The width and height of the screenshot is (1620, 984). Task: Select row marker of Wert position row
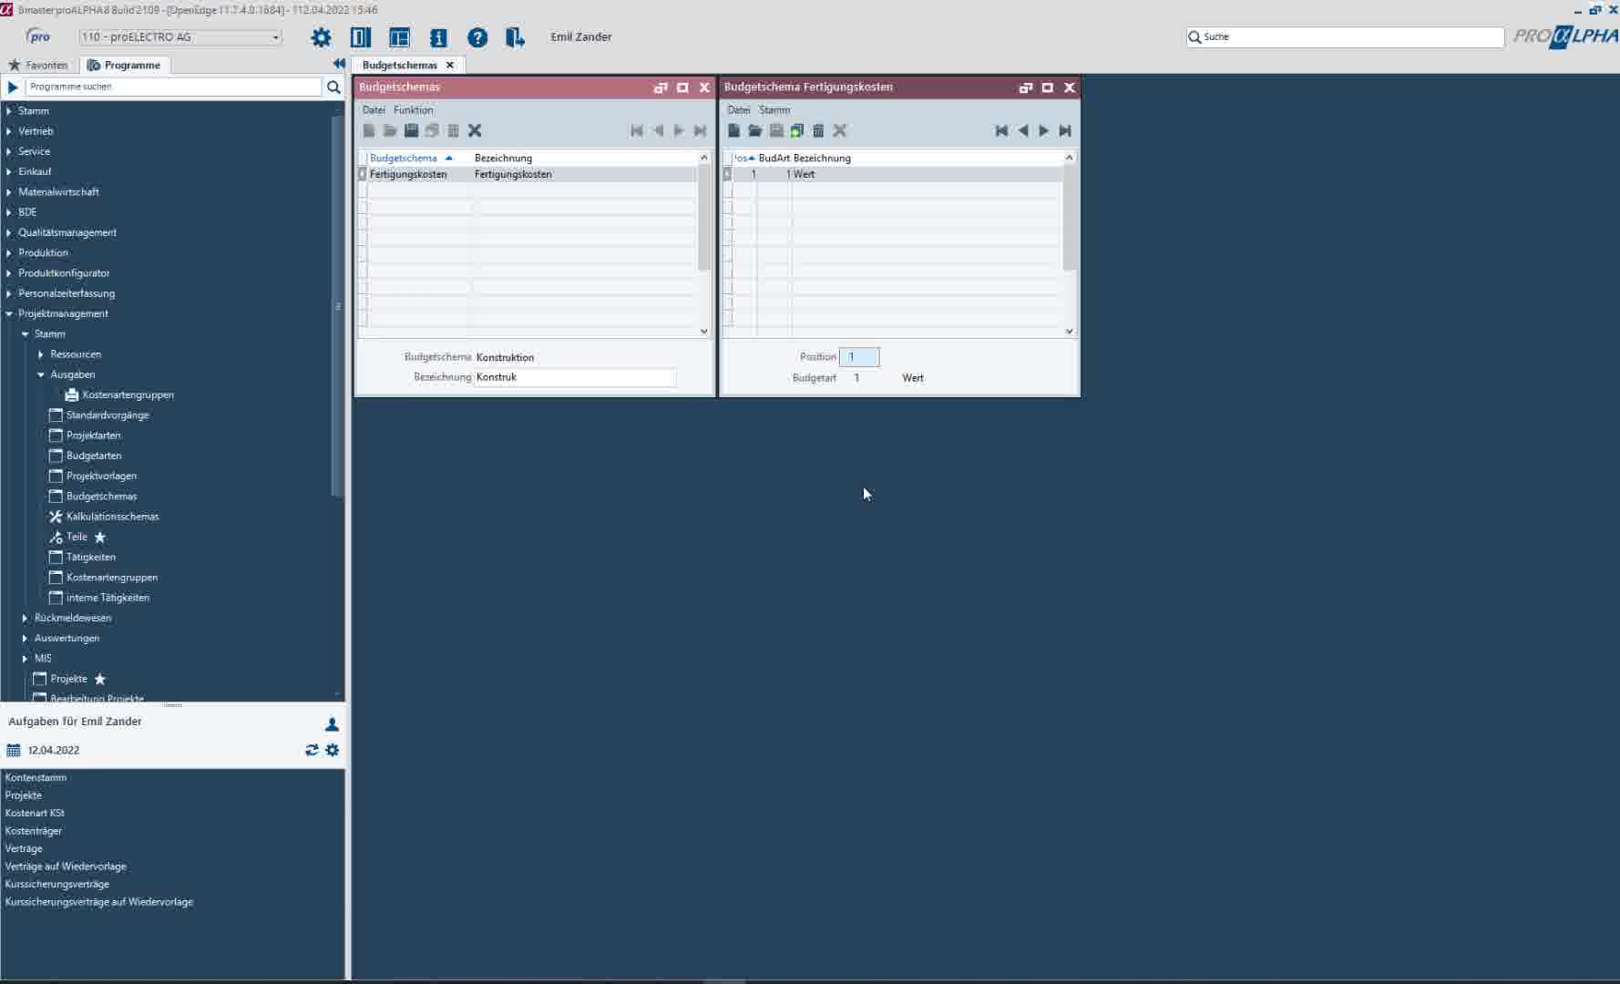point(727,174)
